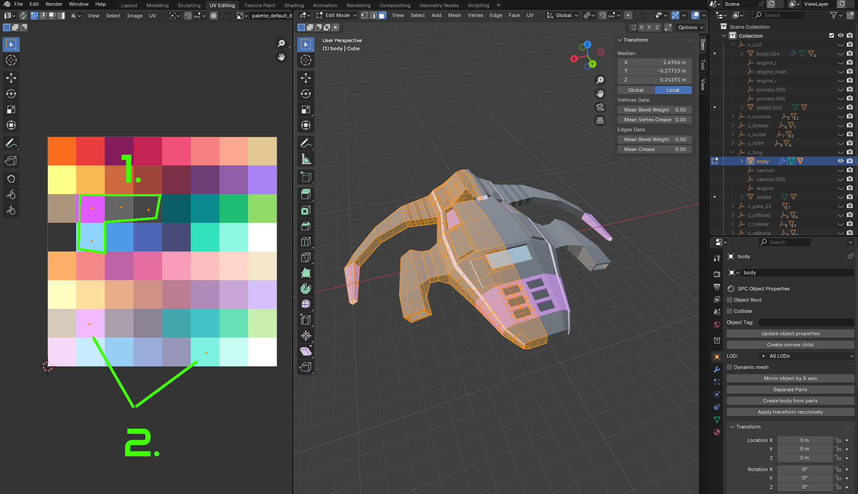Pick the Grab tool in UV editor
Viewport: 858px width, 494px height.
(11, 179)
